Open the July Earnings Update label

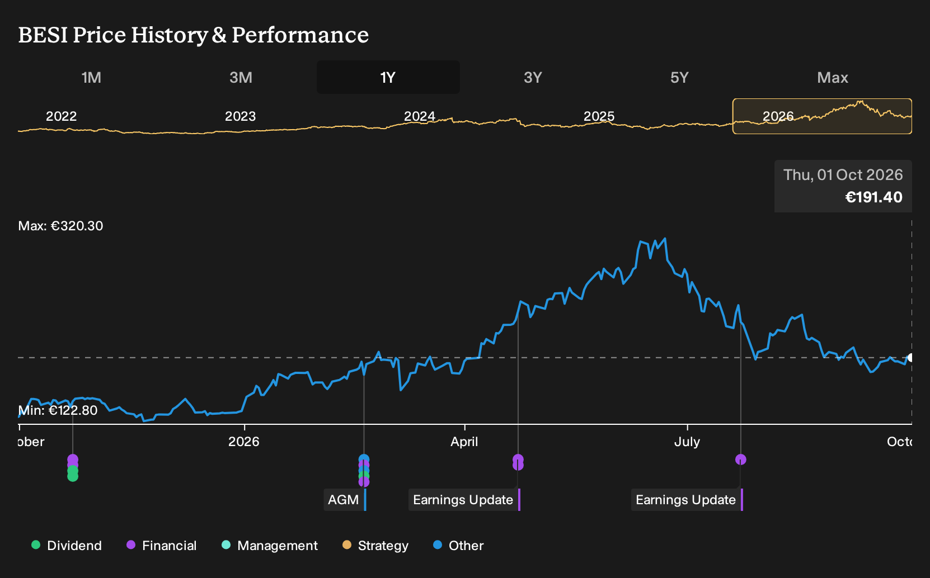[x=687, y=500]
